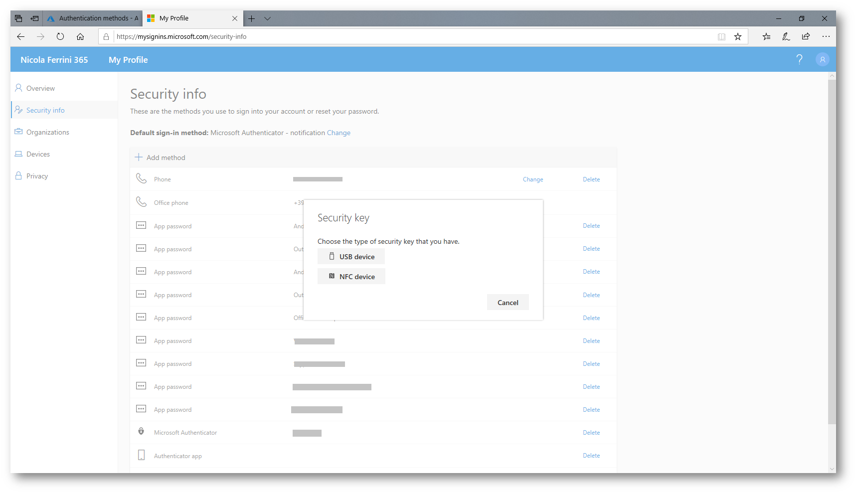Click Add method button

click(x=160, y=158)
